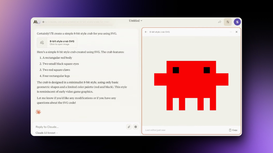Screen dimensions: 273x153
Task: Toggle the chat controls sliders button
Action: click(x=227, y=22)
